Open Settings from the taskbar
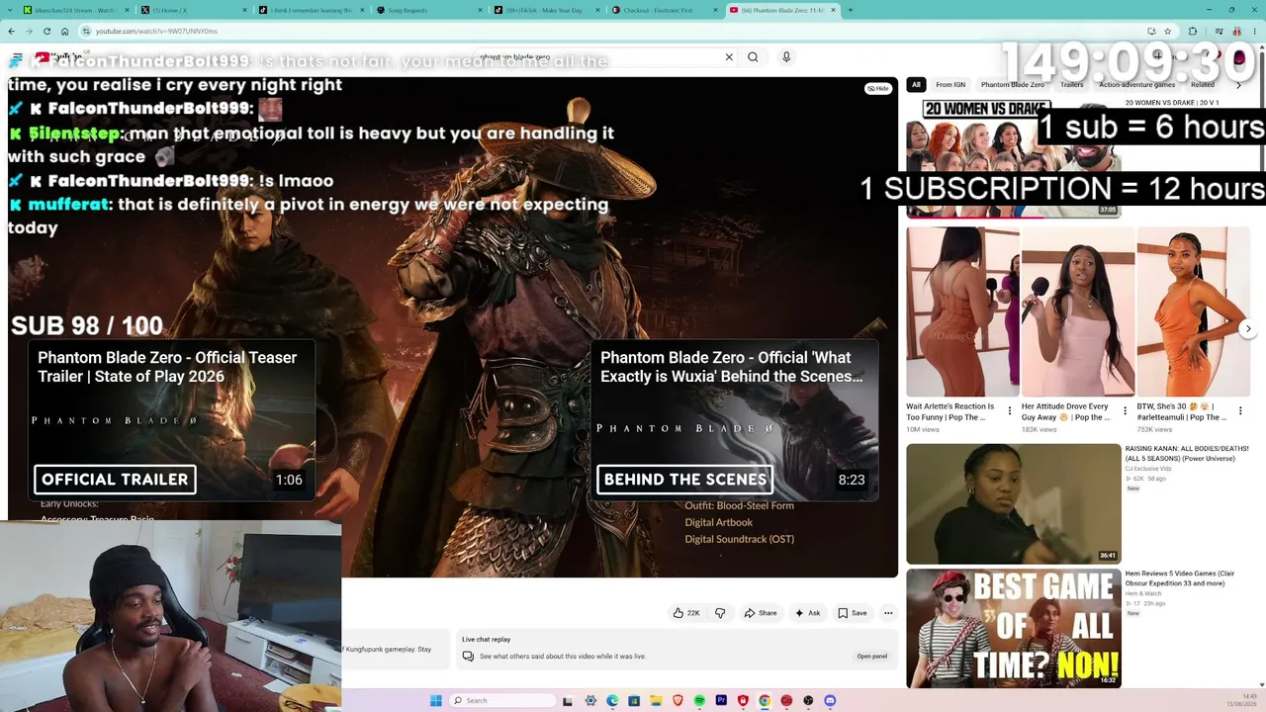This screenshot has height=712, width=1266. pos(590,701)
